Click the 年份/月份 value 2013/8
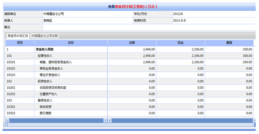The height and width of the screenshot is (134, 259). (x=178, y=14)
